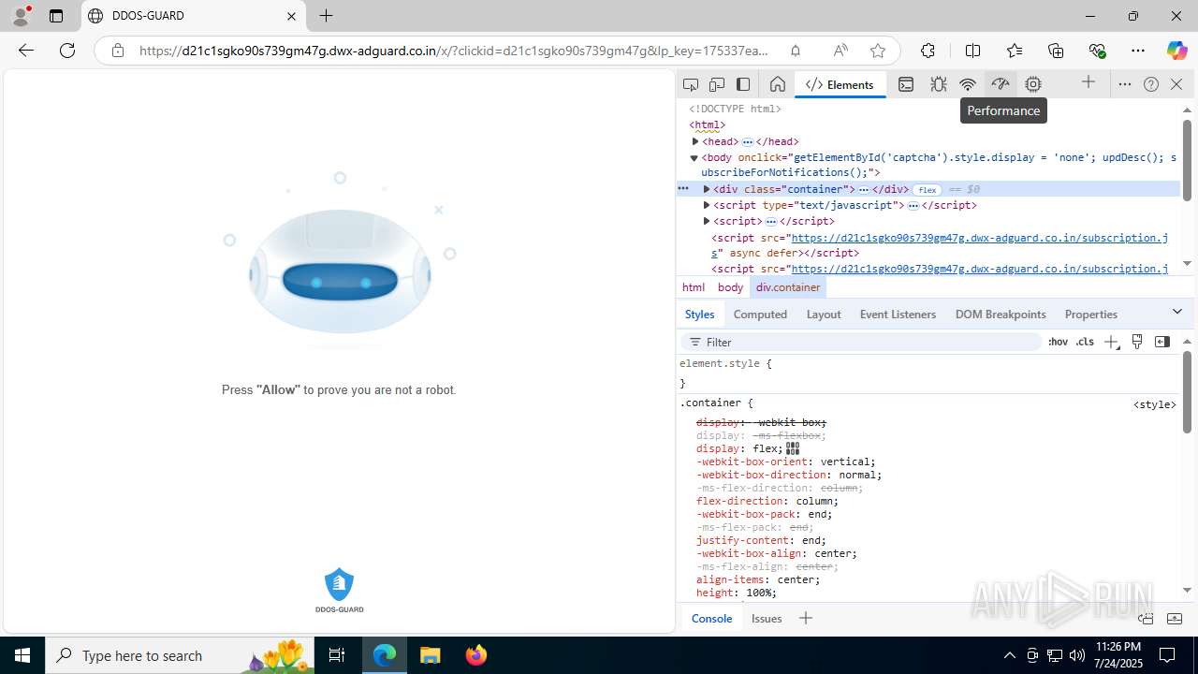1198x674 pixels.
Task: Close the DevTools pane
Action: click(x=1176, y=84)
